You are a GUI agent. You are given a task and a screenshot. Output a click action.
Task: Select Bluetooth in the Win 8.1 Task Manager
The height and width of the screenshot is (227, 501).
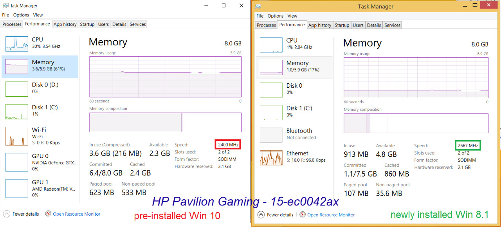coord(299,134)
